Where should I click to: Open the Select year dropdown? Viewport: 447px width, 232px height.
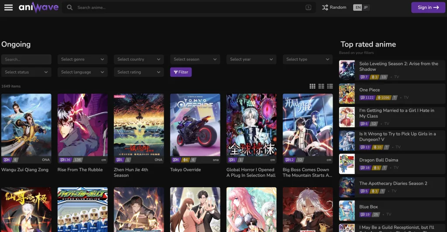(251, 60)
